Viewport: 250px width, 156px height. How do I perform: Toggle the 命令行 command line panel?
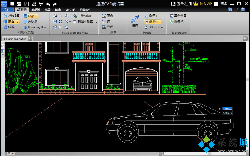coord(152,21)
